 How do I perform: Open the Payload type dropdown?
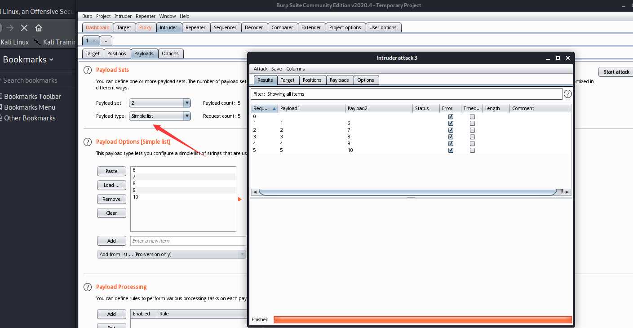(160, 116)
